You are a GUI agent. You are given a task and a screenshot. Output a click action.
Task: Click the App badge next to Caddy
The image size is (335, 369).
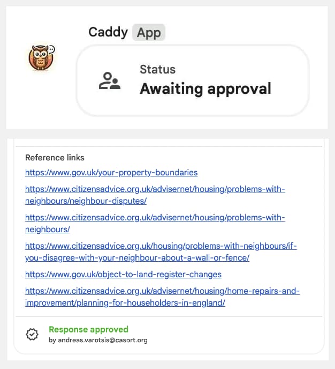coord(149,33)
